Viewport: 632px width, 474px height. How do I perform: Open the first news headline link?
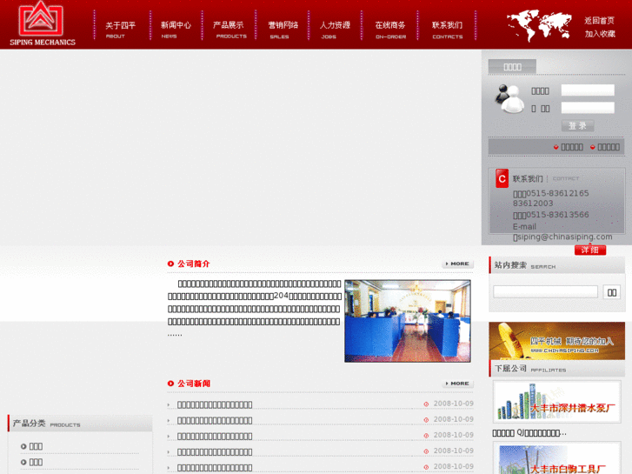coord(215,404)
